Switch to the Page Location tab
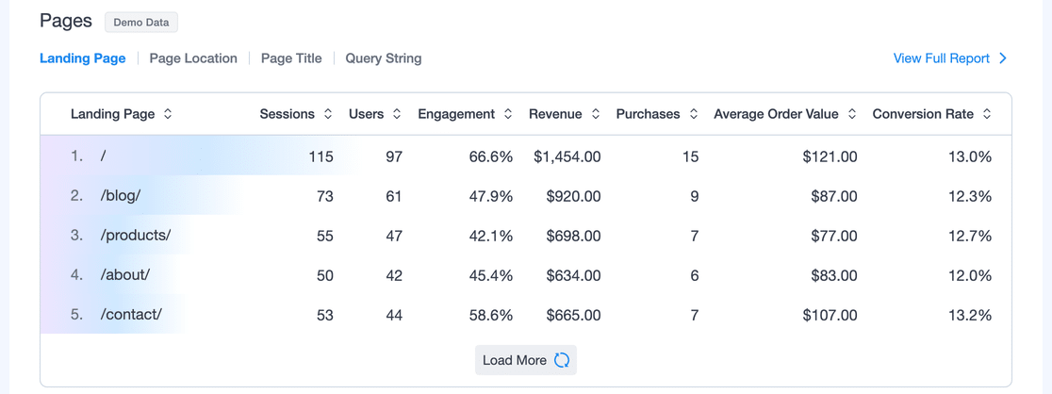This screenshot has height=394, width=1052. pos(193,58)
